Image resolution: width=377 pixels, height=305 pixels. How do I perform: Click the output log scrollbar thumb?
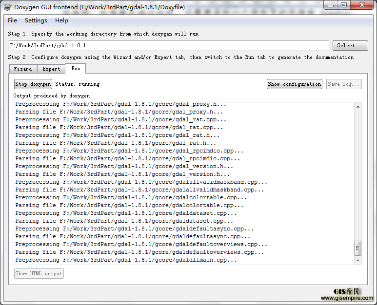click(358, 248)
